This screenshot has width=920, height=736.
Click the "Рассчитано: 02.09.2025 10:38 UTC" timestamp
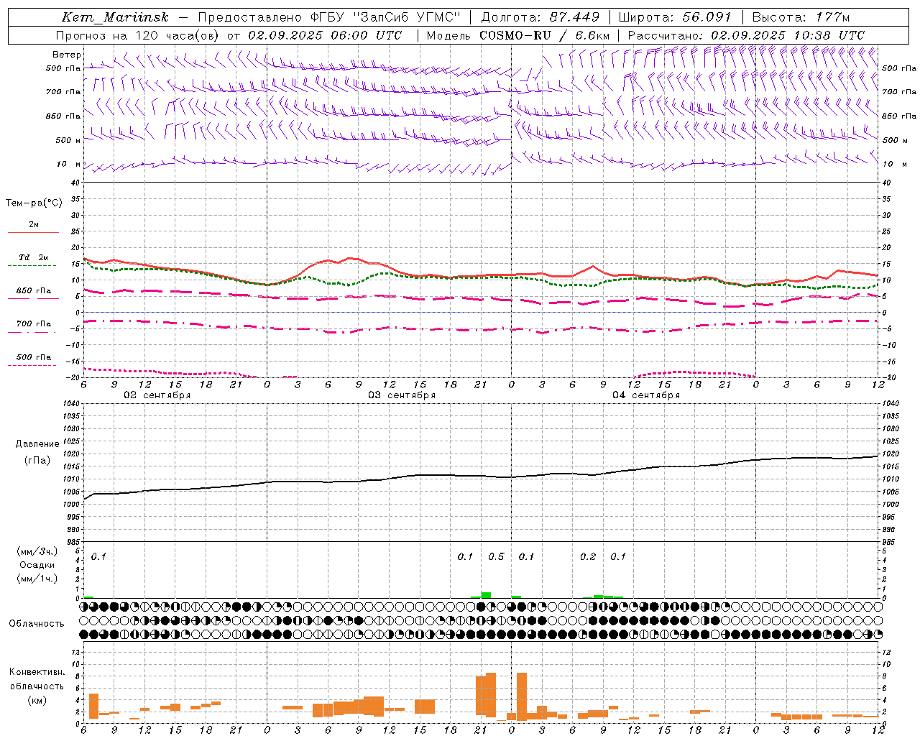(746, 35)
